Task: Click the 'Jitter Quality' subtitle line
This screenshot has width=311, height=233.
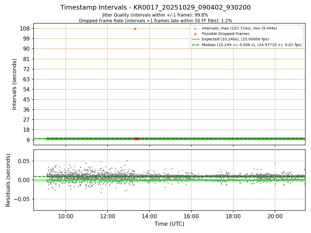Action: coord(155,15)
